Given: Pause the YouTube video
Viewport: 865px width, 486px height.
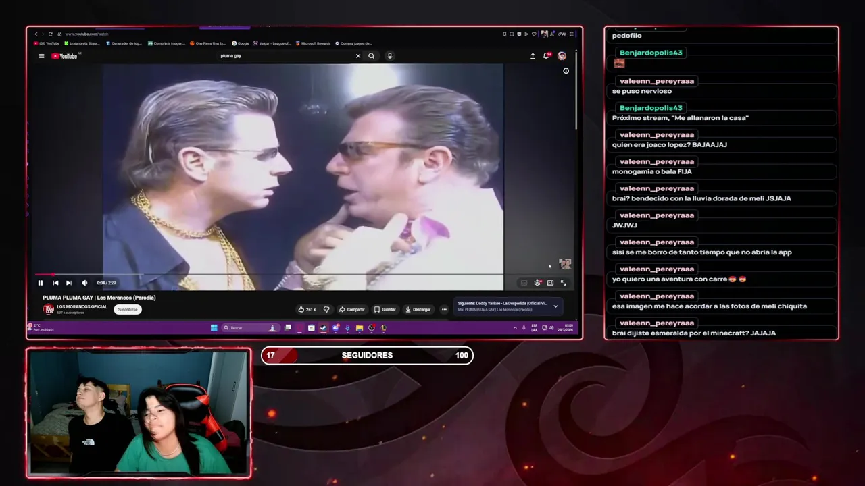Looking at the screenshot, I should [40, 283].
